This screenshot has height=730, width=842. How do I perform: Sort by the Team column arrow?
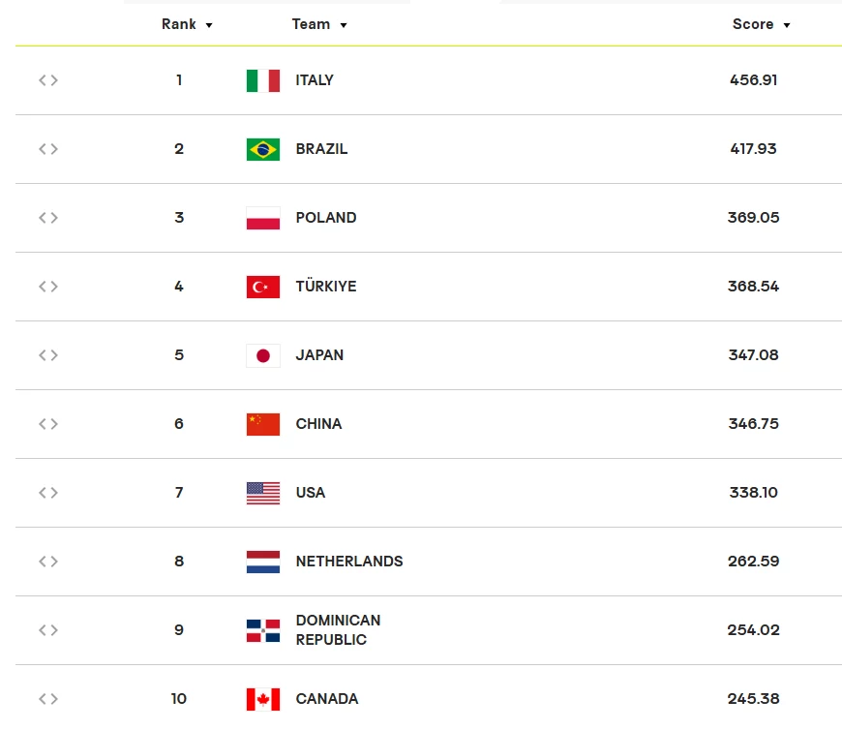coord(344,25)
